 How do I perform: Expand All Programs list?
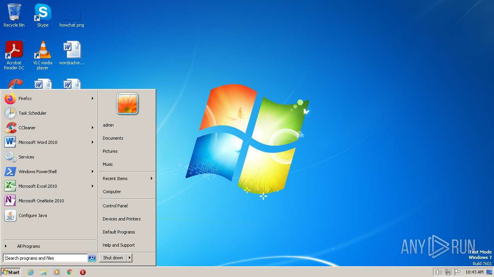49,246
